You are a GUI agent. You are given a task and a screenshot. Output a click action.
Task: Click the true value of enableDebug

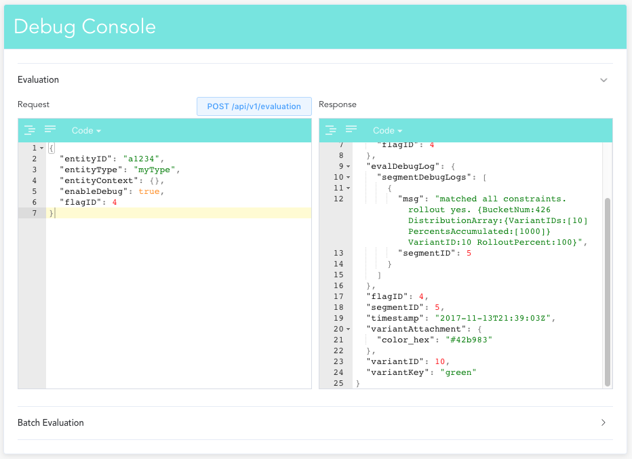[149, 191]
